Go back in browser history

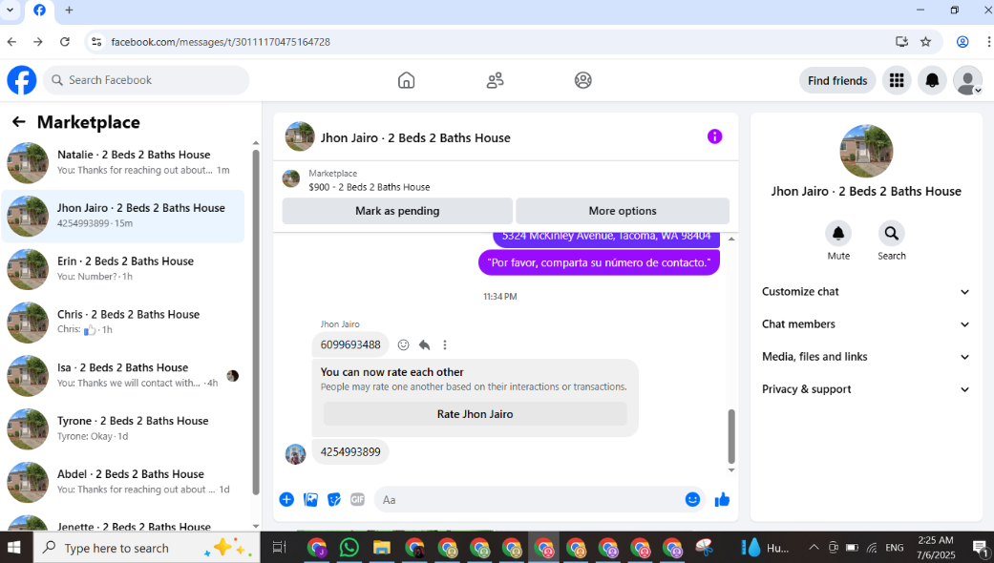coord(12,42)
